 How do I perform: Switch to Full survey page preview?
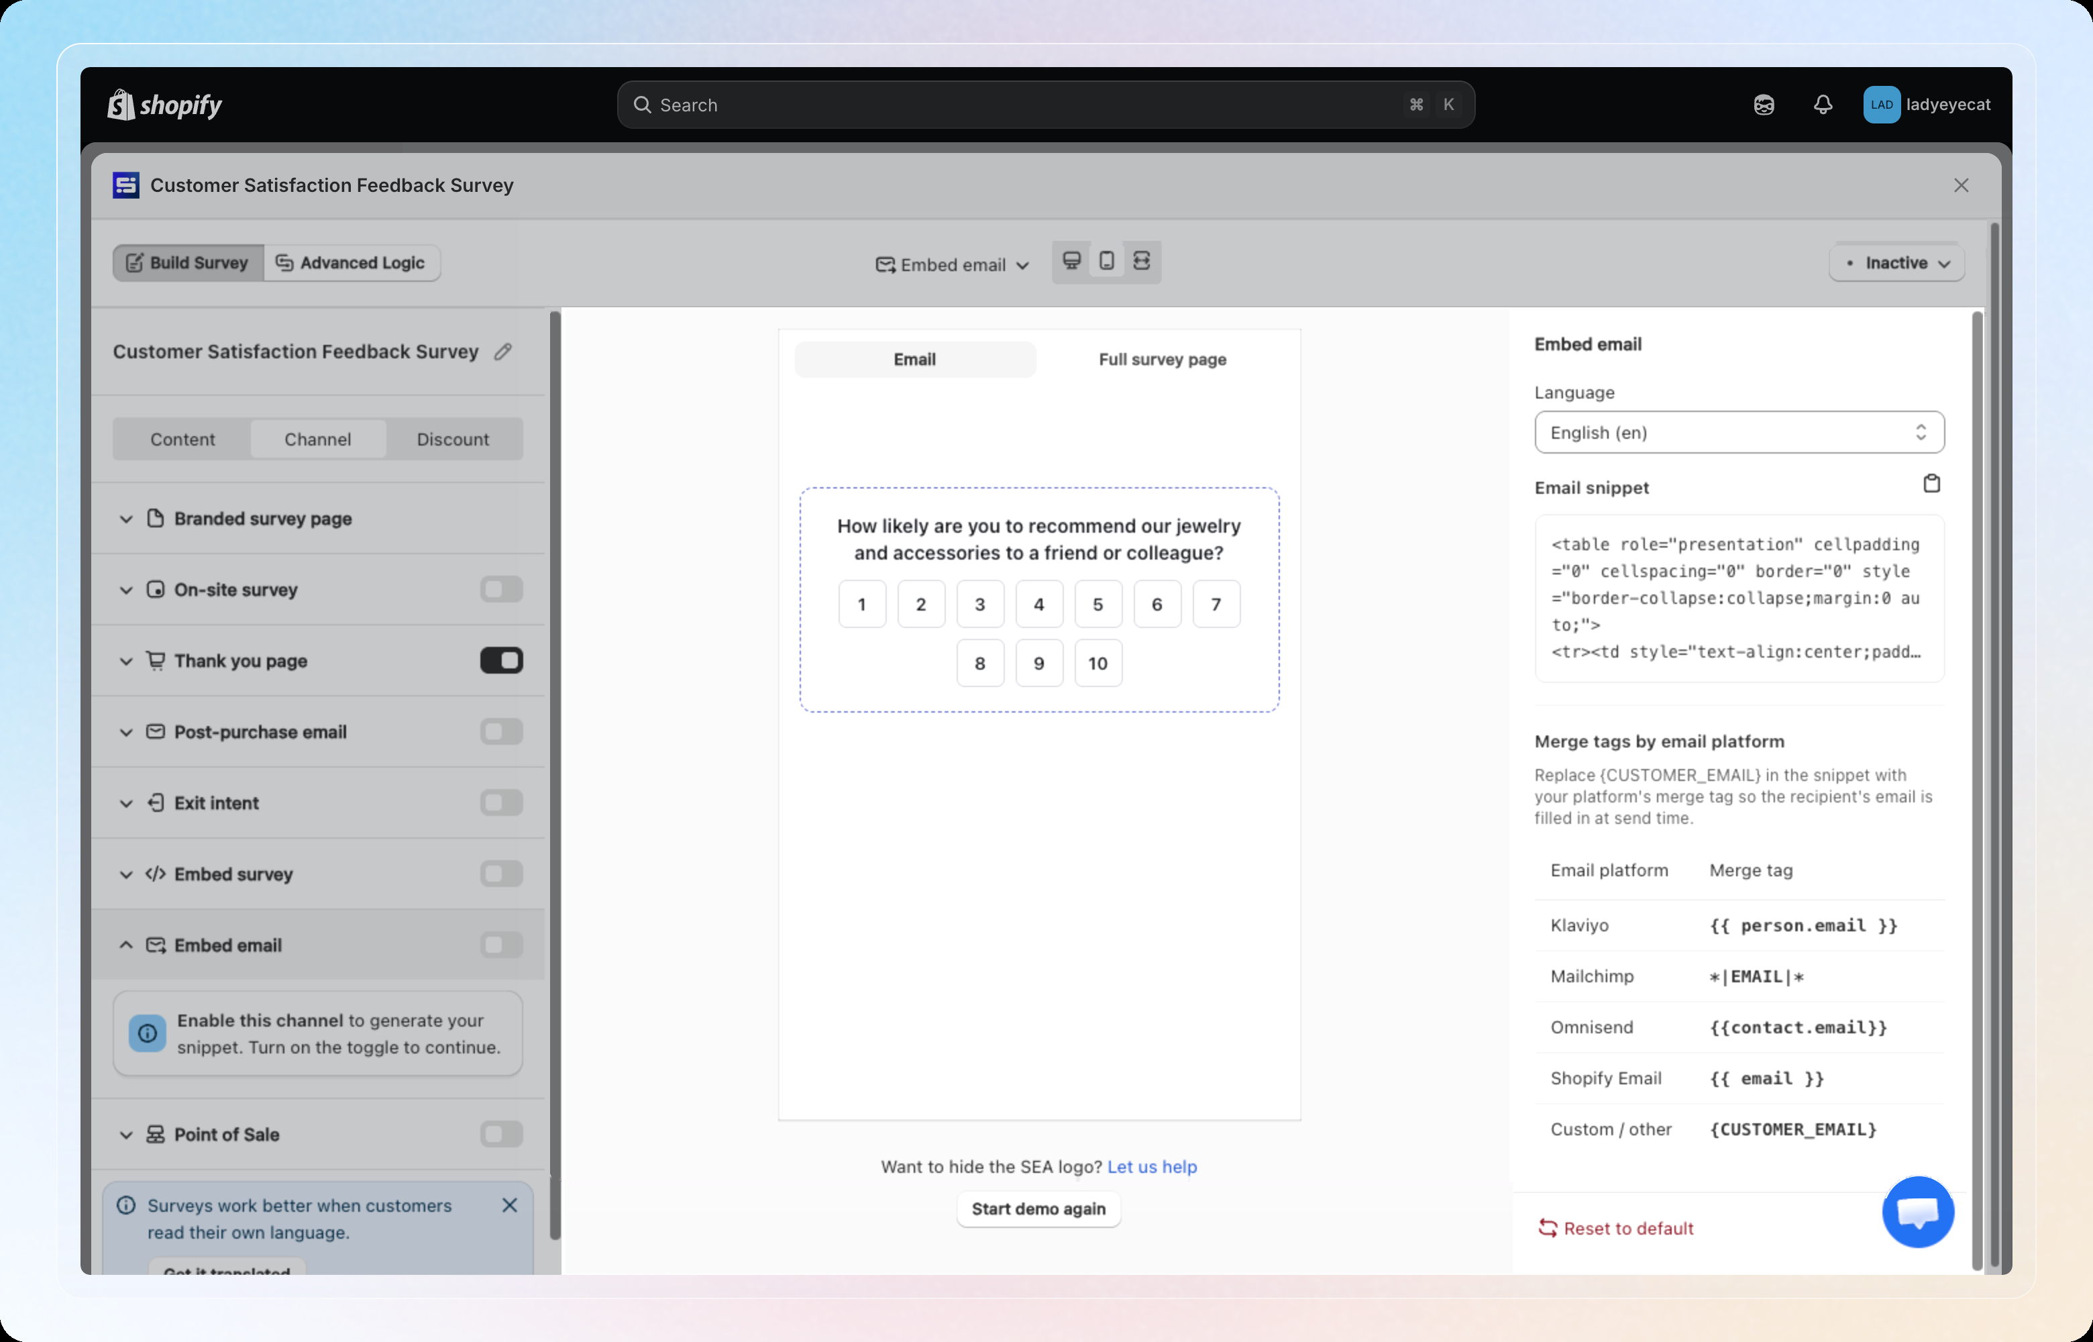tap(1162, 359)
